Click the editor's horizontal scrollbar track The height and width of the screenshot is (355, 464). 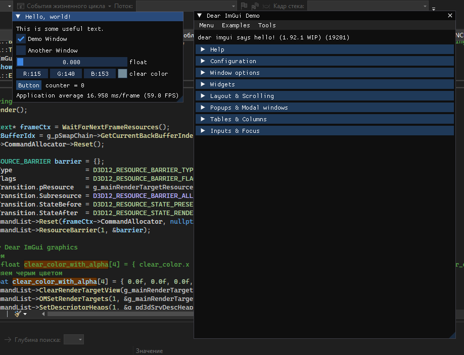click(120, 314)
